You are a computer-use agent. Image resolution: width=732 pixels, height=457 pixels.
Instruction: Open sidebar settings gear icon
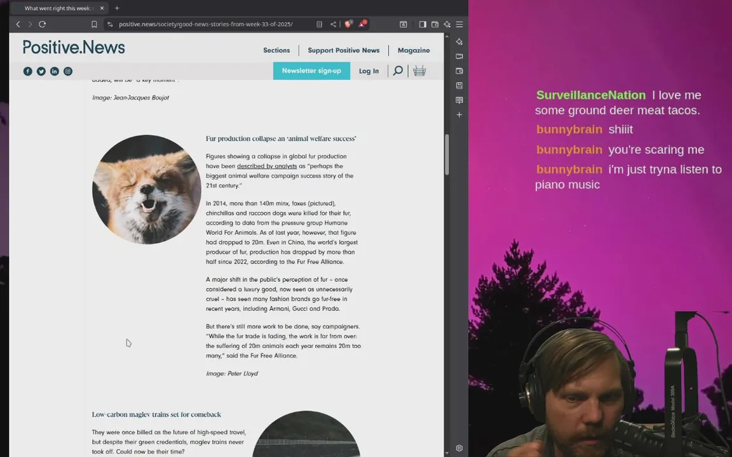pyautogui.click(x=459, y=448)
